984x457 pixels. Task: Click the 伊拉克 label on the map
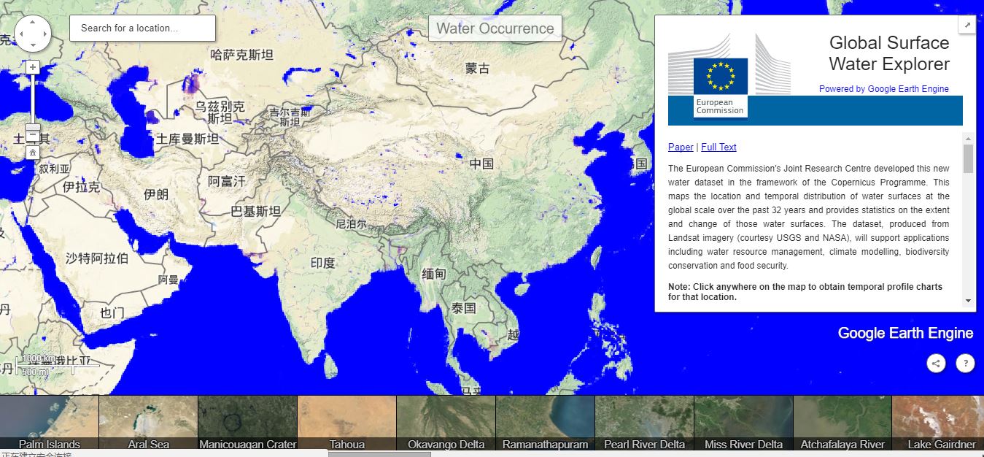point(81,187)
